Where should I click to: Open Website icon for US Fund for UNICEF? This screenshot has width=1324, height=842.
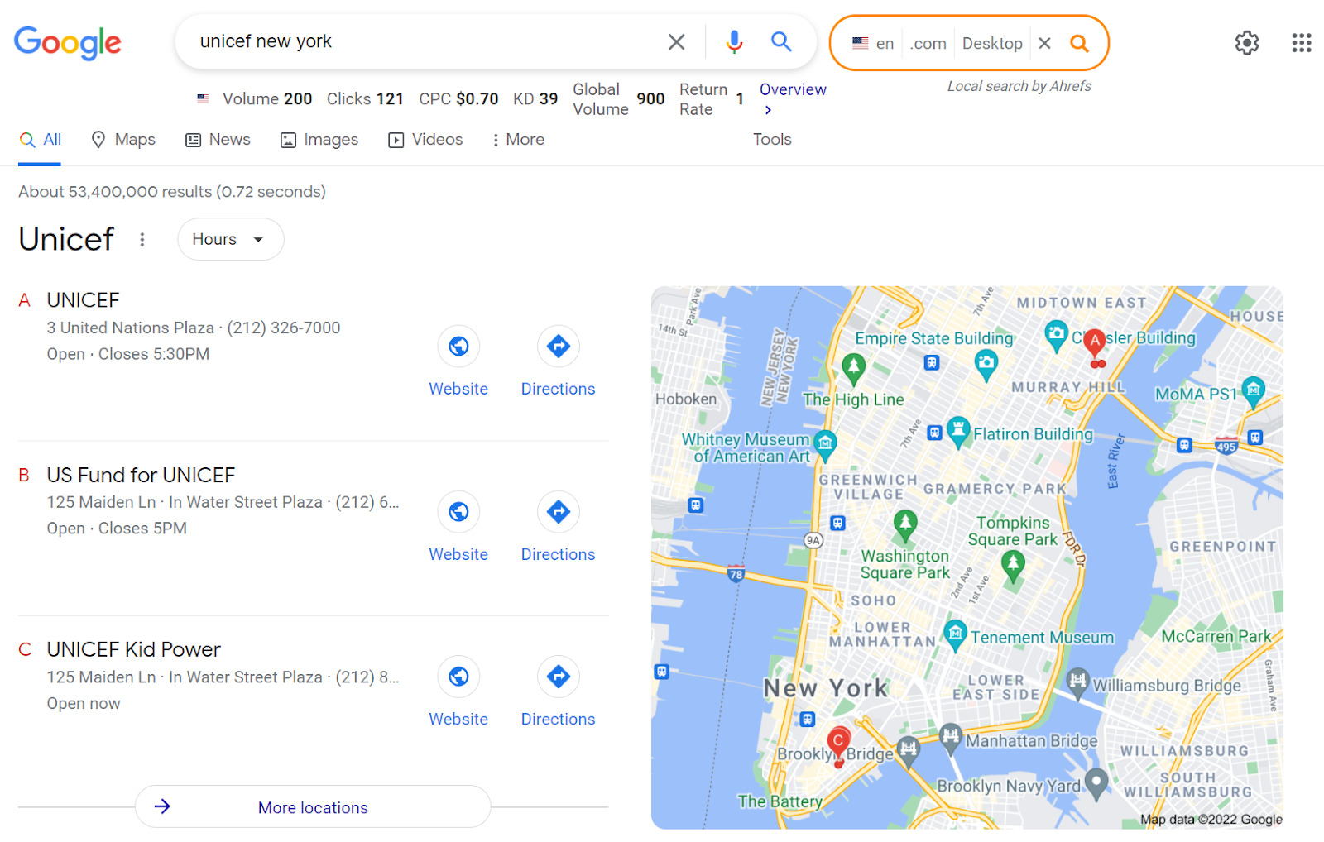pyautogui.click(x=458, y=512)
